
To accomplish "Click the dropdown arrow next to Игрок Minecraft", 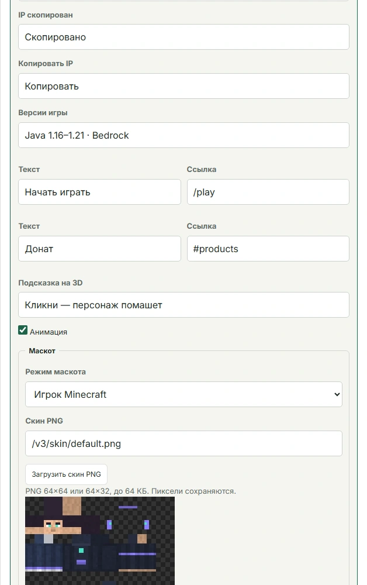I will pyautogui.click(x=337, y=394).
